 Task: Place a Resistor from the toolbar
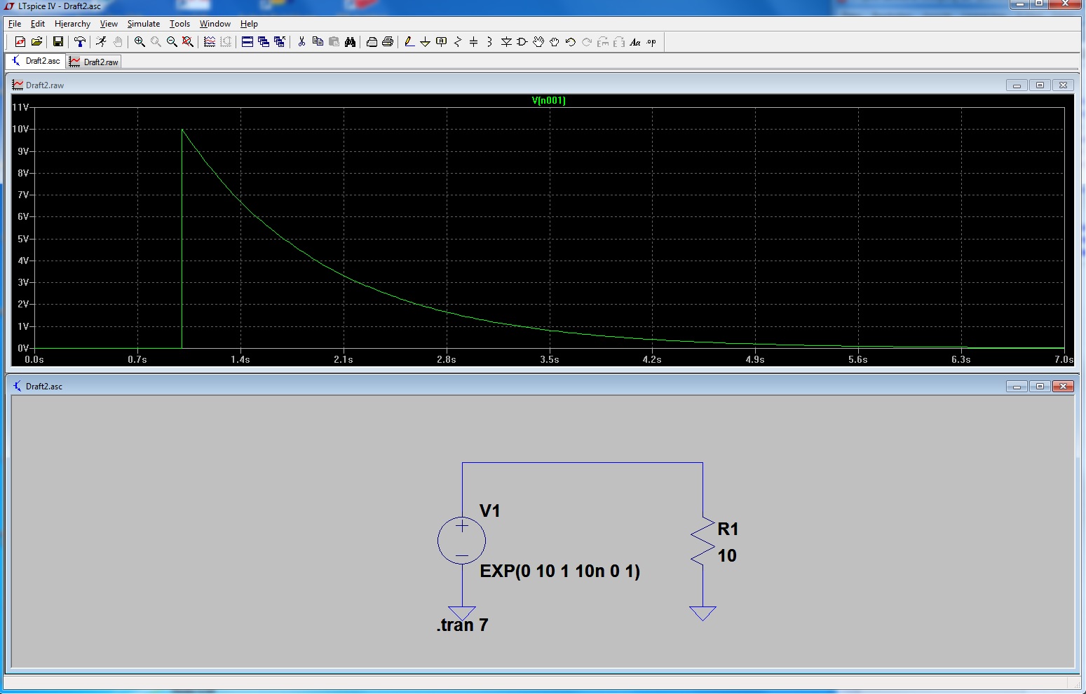(458, 42)
